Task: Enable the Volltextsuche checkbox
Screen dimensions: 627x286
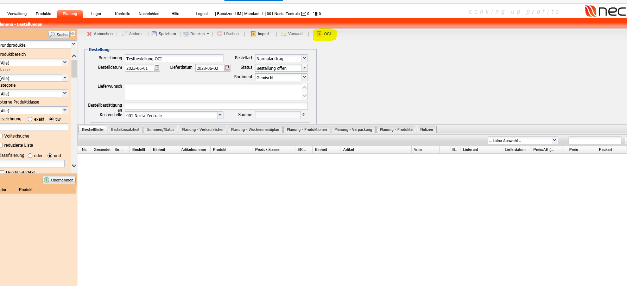Action: (1, 136)
